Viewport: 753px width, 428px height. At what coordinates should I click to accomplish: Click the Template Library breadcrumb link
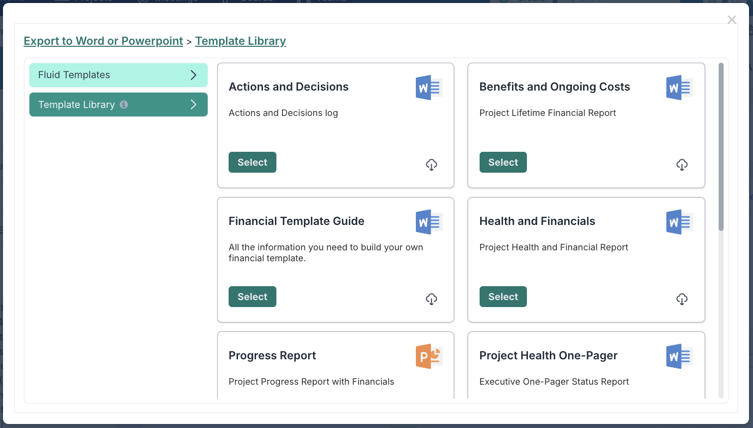[x=241, y=41]
